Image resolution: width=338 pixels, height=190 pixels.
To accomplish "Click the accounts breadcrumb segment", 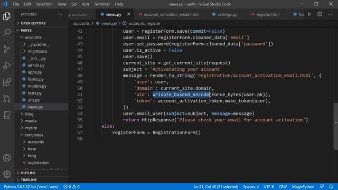I will click(x=81, y=23).
